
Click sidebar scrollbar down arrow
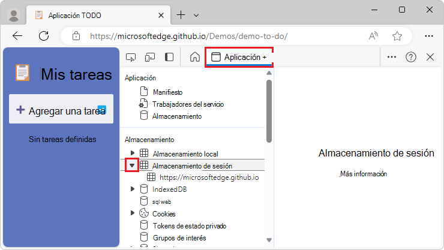269,240
